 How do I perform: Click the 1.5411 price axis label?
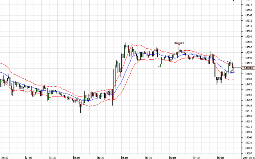[x=248, y=111]
